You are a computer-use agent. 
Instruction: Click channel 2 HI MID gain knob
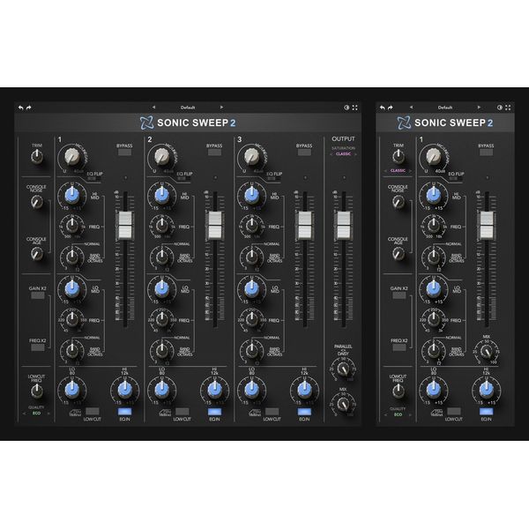pos(161,195)
